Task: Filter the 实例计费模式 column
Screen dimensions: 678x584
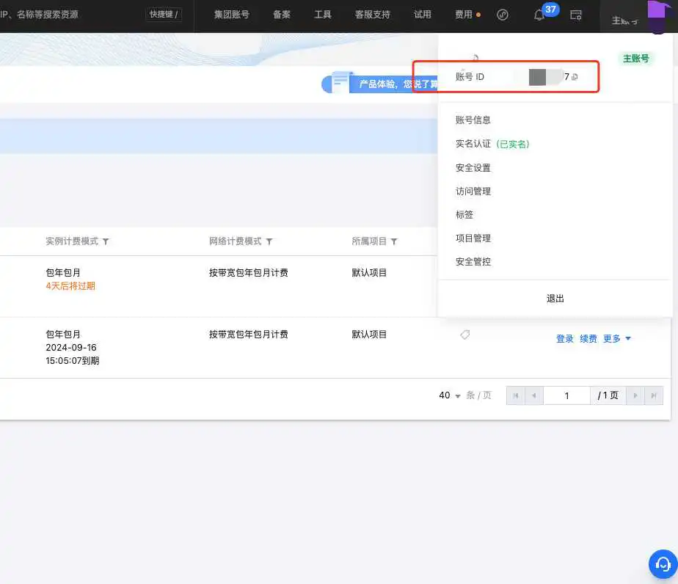Action: tap(106, 241)
